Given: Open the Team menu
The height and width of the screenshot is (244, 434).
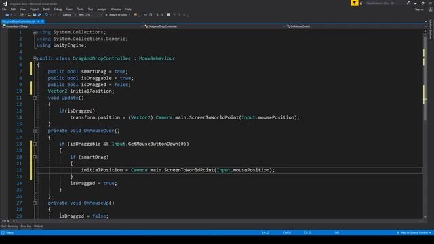Looking at the screenshot, I should 69,9.
